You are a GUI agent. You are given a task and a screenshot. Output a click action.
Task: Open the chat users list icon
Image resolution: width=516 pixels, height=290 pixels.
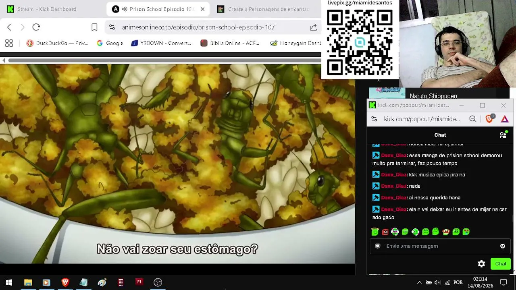pyautogui.click(x=503, y=135)
